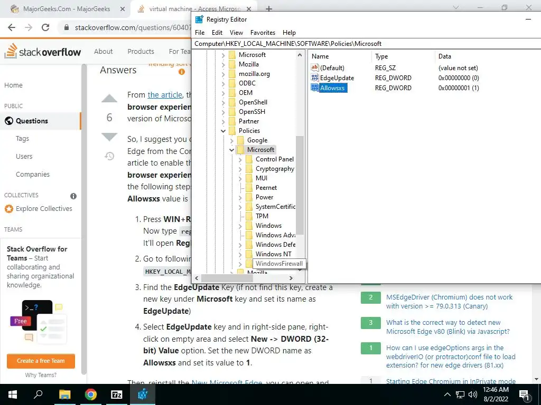Downvote the answer with the down arrow

tap(109, 137)
